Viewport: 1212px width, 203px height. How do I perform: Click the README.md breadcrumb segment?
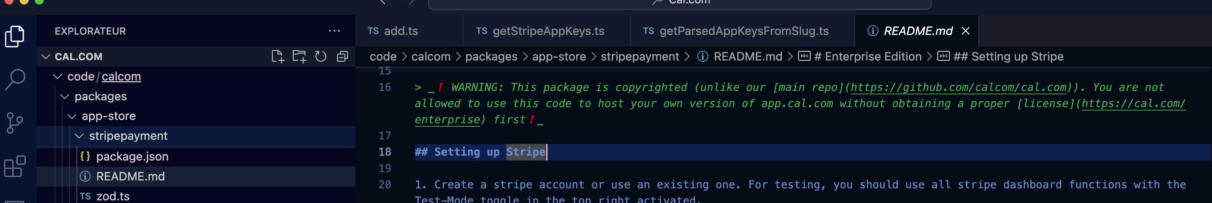(739, 57)
